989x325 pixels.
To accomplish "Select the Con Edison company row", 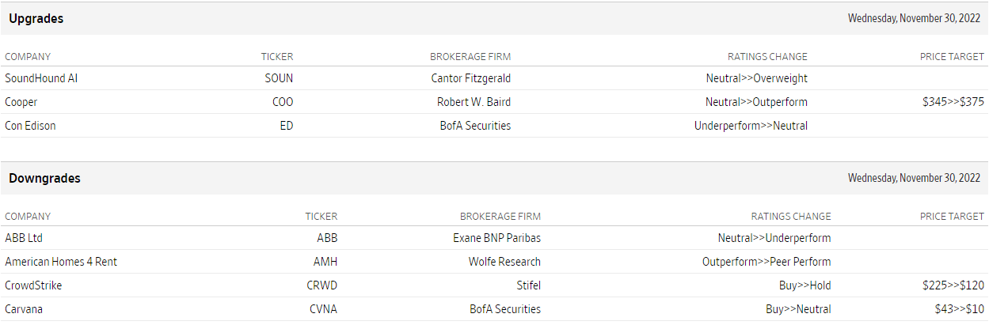I will (x=30, y=126).
